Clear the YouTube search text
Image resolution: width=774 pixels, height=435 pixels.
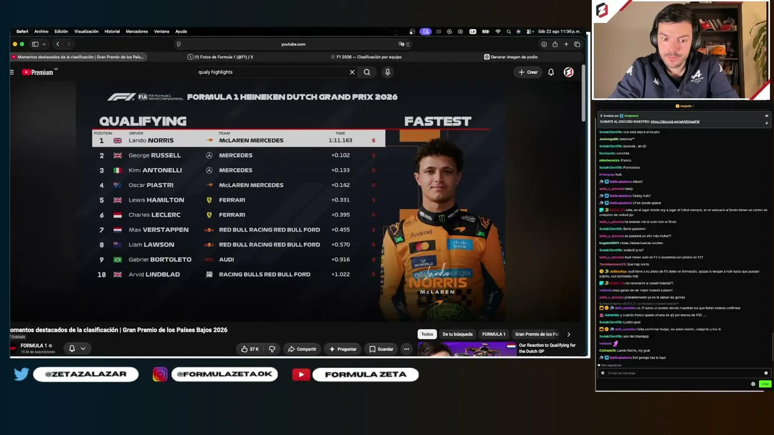coord(352,72)
